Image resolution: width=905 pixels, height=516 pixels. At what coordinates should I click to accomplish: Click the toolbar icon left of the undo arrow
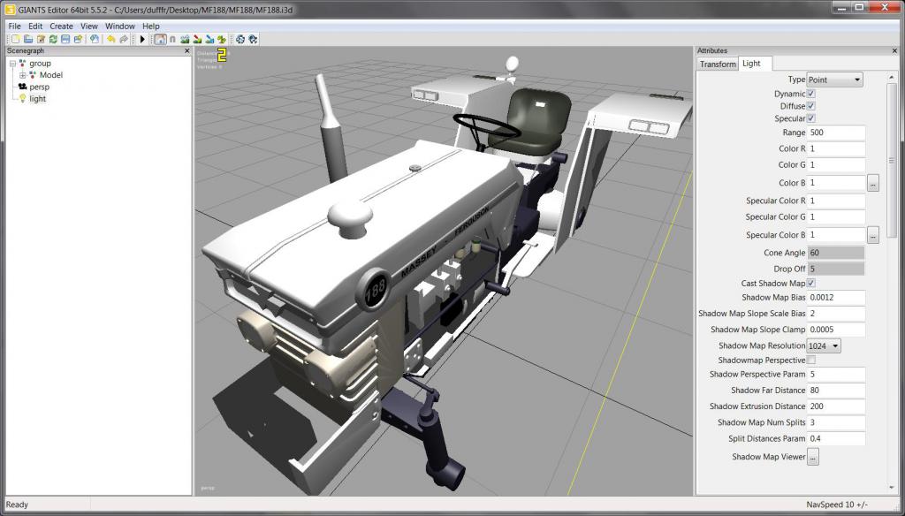point(95,39)
